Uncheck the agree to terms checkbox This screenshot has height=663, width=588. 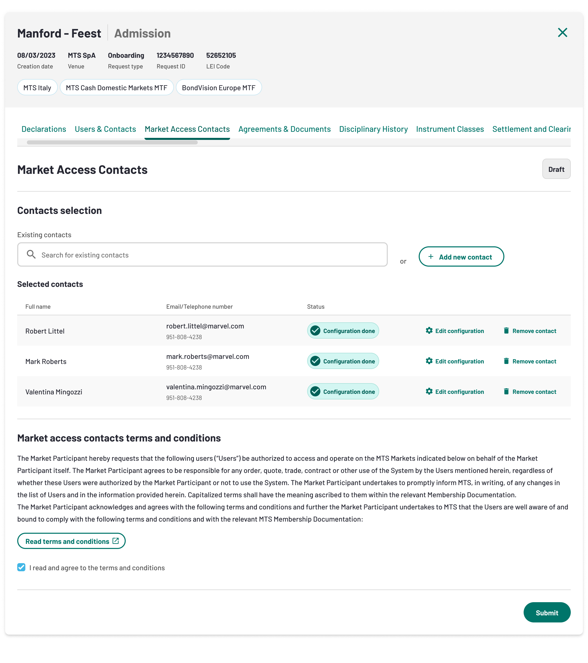(21, 567)
